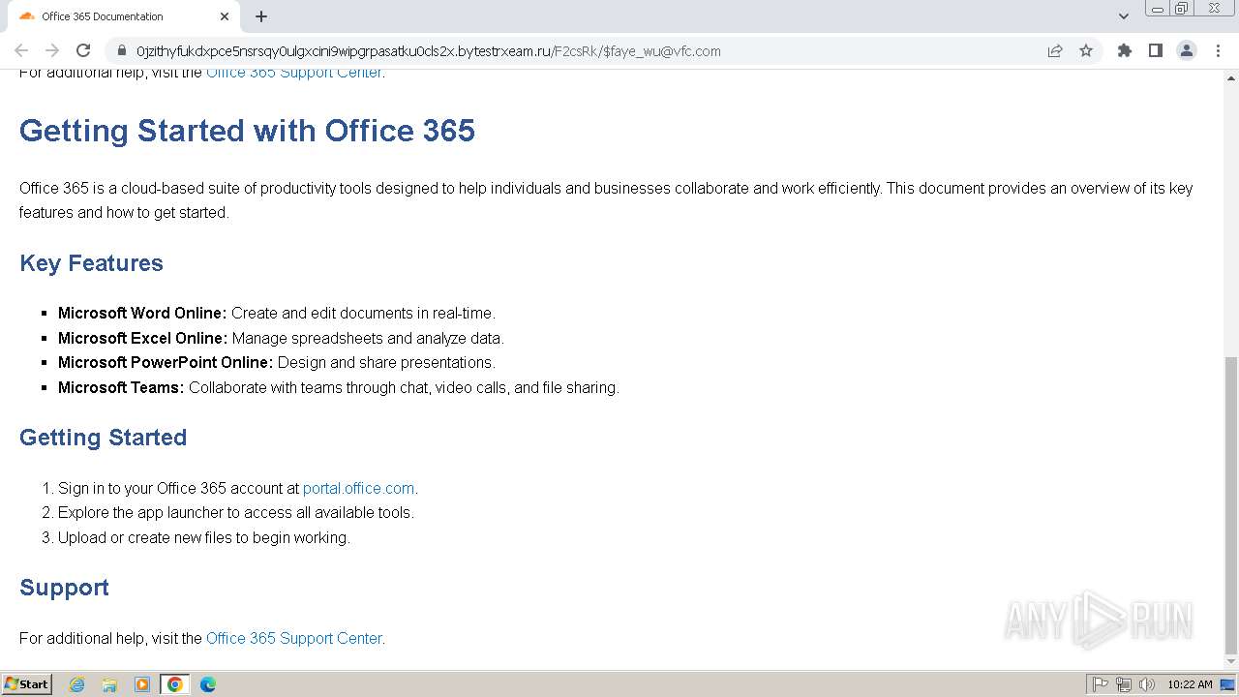Screen dimensions: 1239x697
Task: Open bottom Office 365 Support Center link
Action: [x=294, y=638]
